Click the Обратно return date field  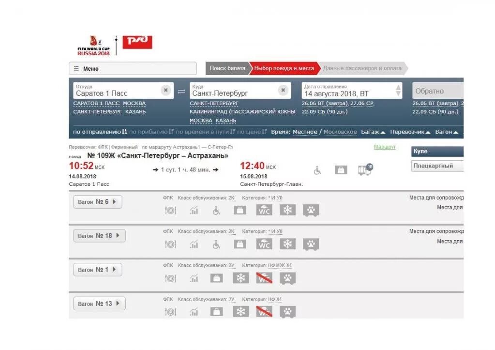438,91
